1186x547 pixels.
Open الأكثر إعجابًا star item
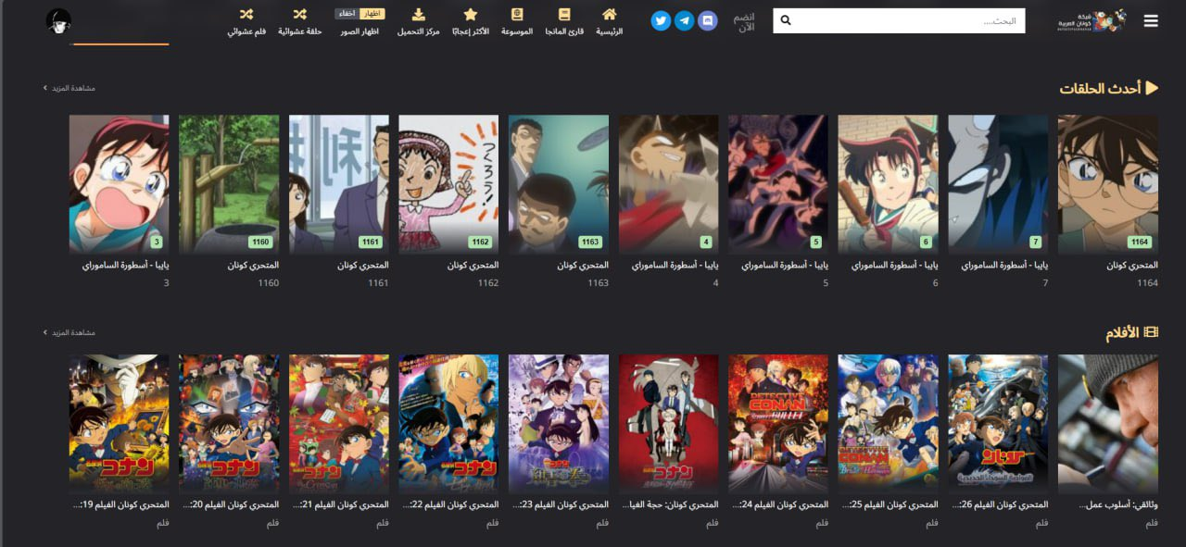[471, 22]
